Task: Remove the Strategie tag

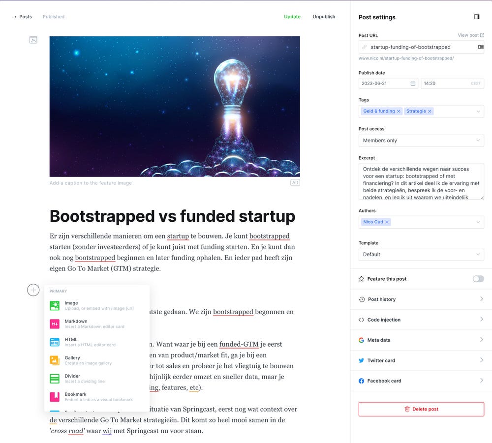Action: [x=430, y=111]
